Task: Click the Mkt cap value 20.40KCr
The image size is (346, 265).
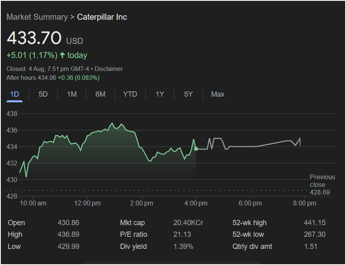Action: point(188,223)
